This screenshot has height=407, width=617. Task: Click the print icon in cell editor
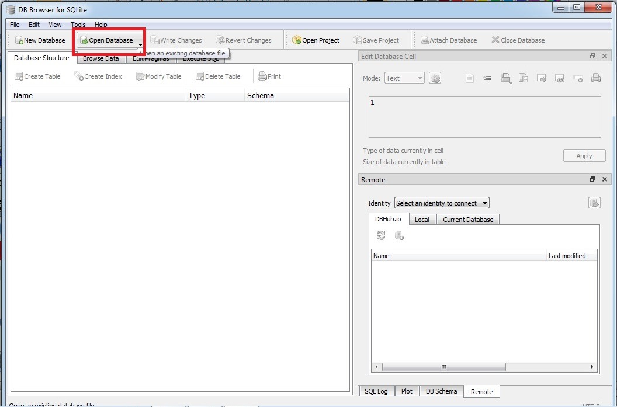596,78
